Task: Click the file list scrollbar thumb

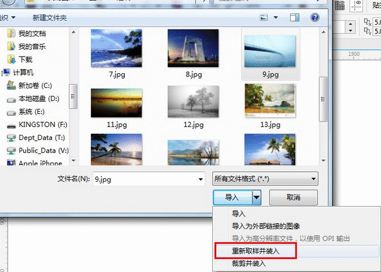Action: (323, 99)
